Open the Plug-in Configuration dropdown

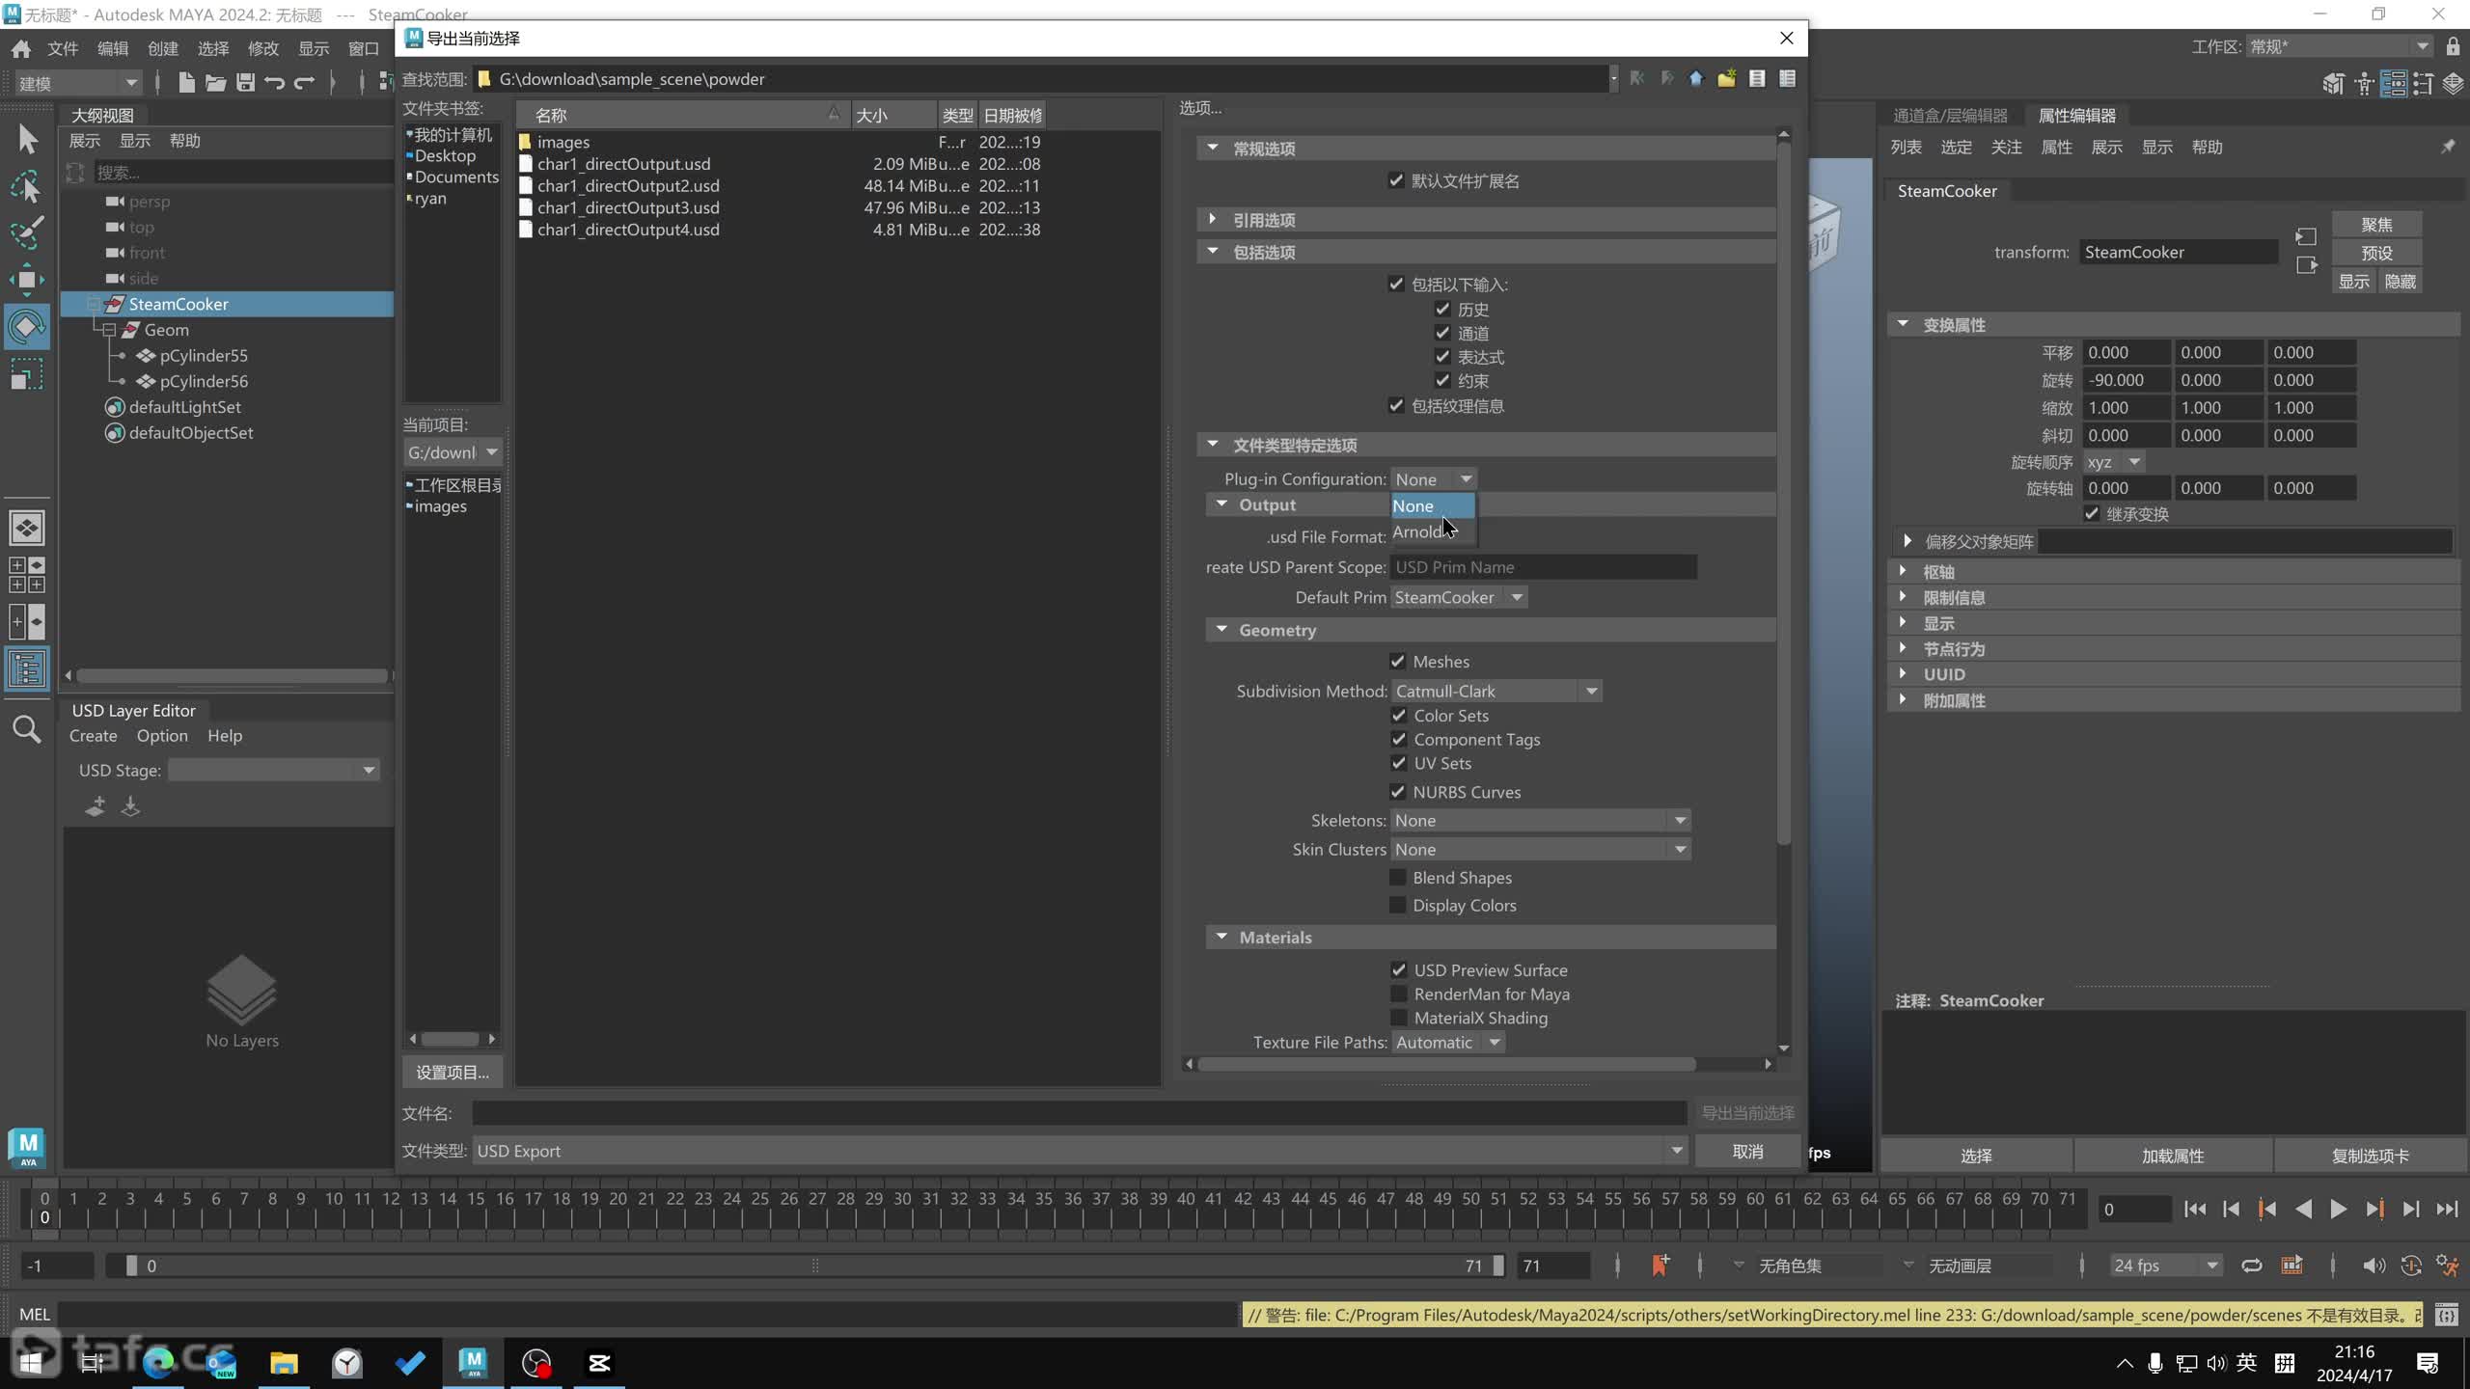[1434, 478]
